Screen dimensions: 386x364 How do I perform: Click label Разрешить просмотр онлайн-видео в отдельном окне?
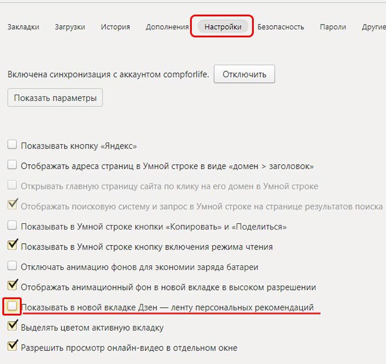point(129,348)
